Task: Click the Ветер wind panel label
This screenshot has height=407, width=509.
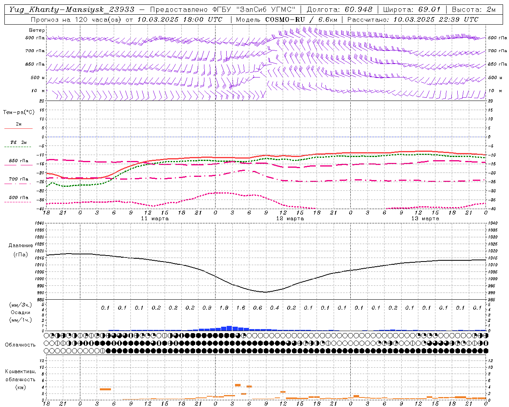Action: (x=37, y=30)
